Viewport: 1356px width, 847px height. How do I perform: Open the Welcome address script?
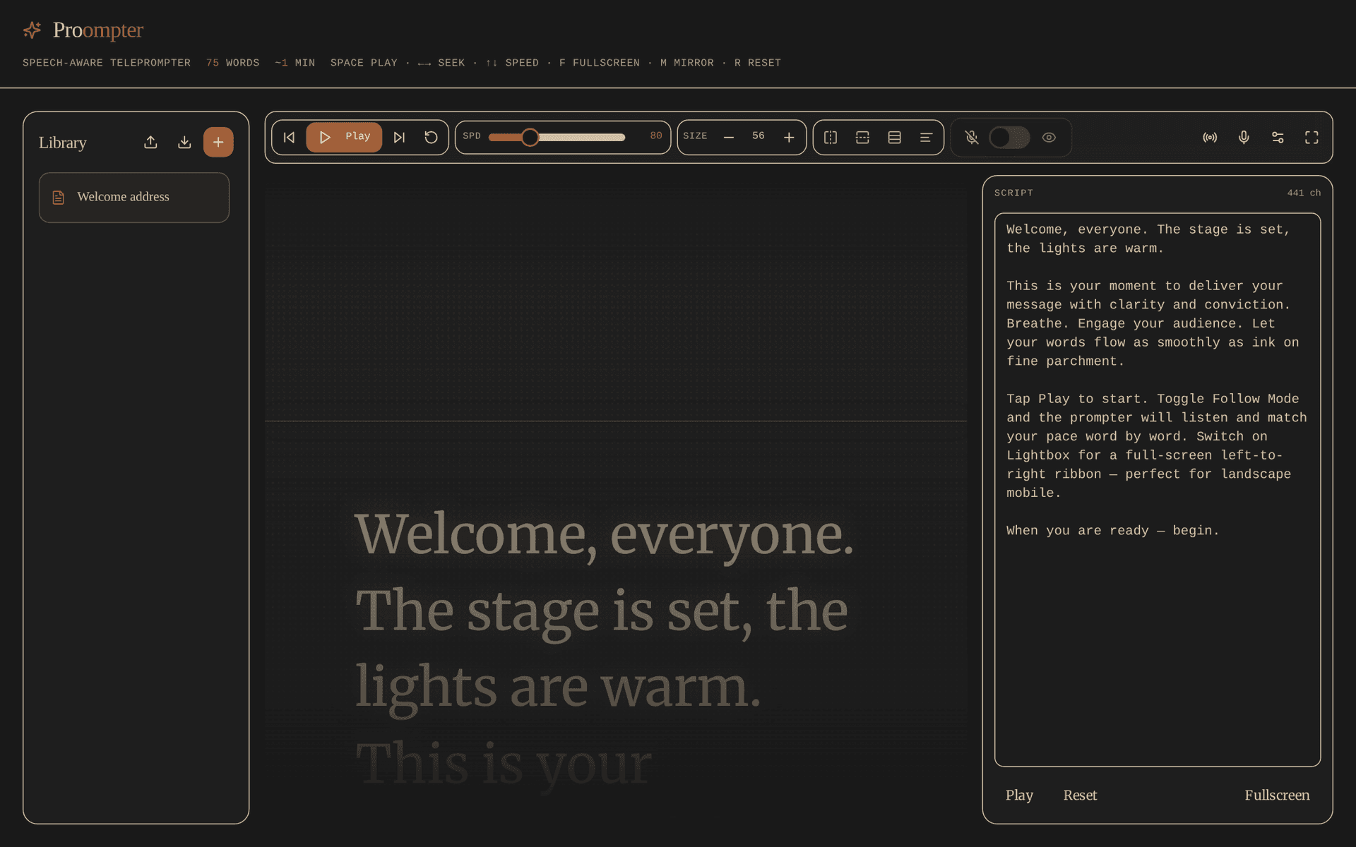(134, 197)
